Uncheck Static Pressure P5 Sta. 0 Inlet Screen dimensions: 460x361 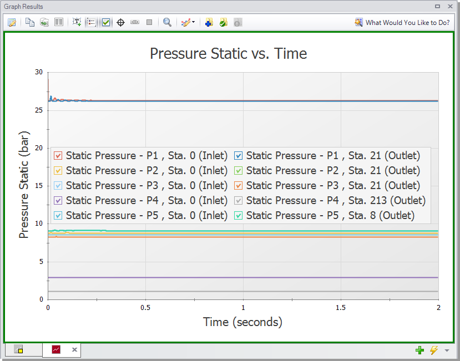coord(58,216)
